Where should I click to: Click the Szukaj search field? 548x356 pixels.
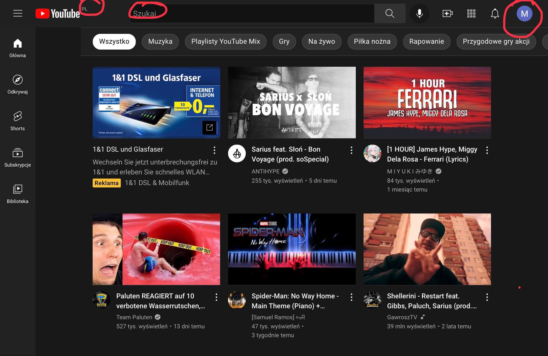251,13
